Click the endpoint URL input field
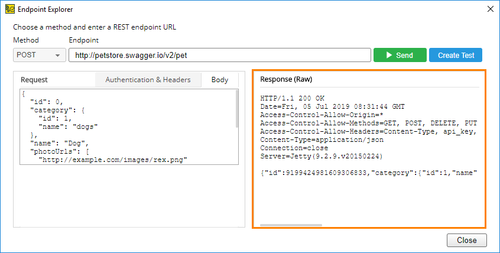This screenshot has width=500, height=253. 220,55
